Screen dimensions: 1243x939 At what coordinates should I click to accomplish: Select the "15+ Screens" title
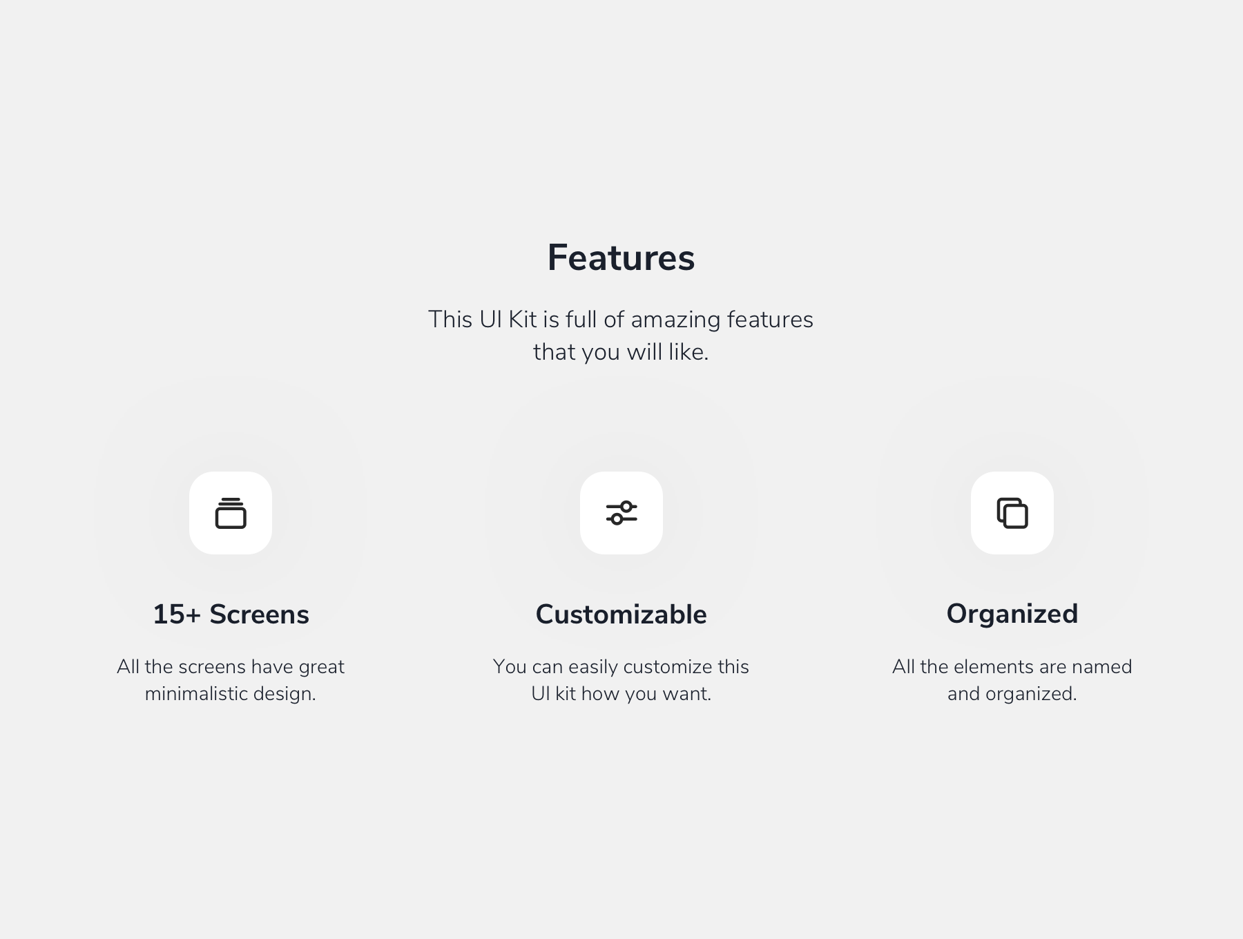(231, 614)
